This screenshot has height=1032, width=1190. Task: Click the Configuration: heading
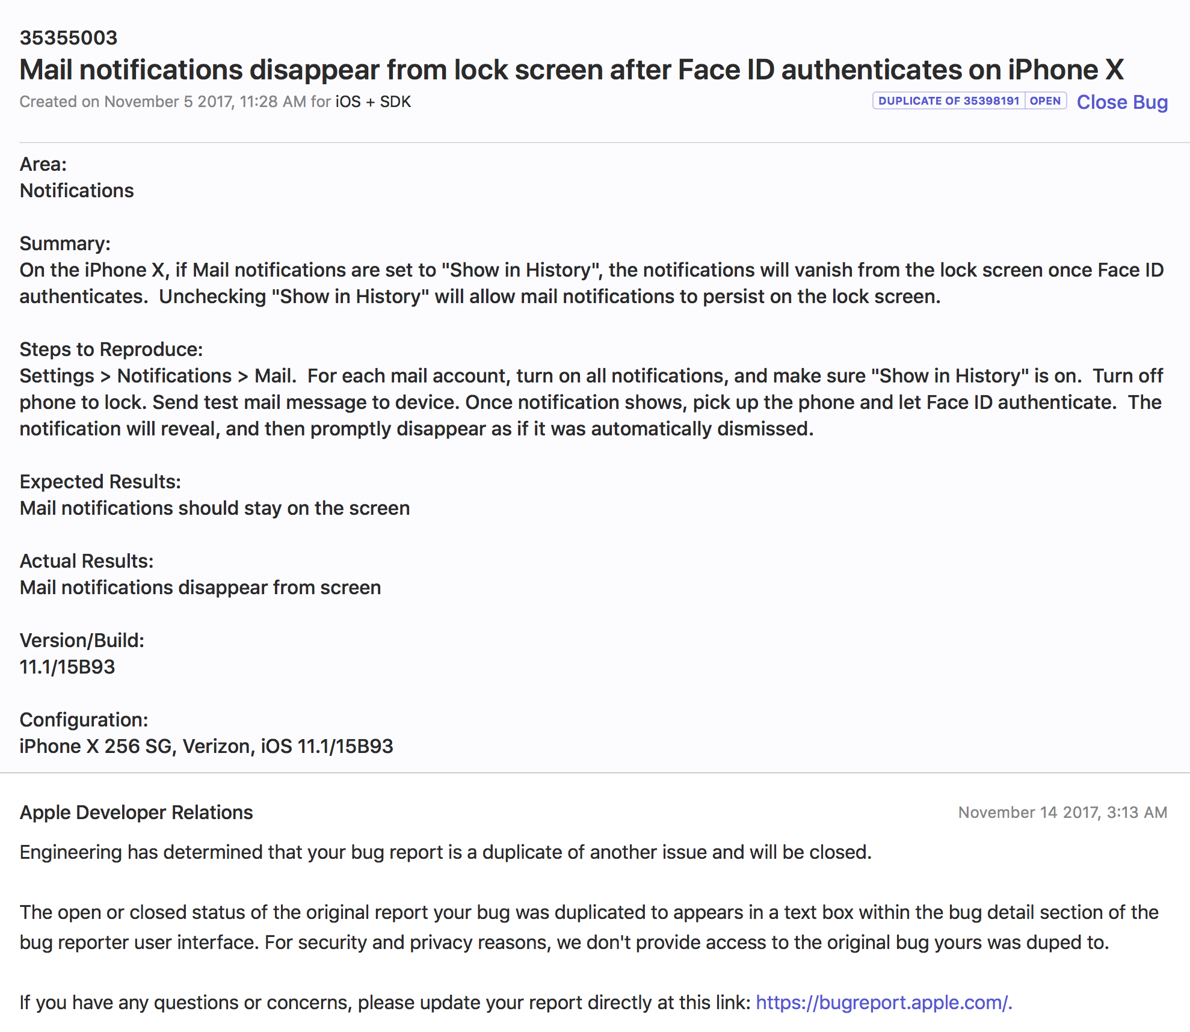point(84,720)
